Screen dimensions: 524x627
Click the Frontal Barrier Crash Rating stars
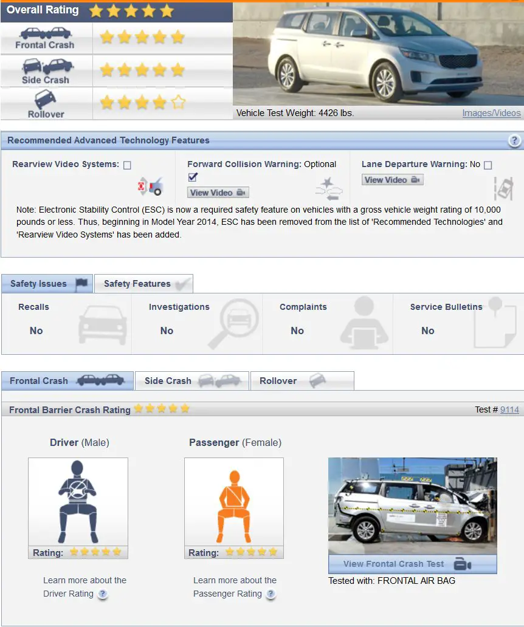pyautogui.click(x=162, y=409)
